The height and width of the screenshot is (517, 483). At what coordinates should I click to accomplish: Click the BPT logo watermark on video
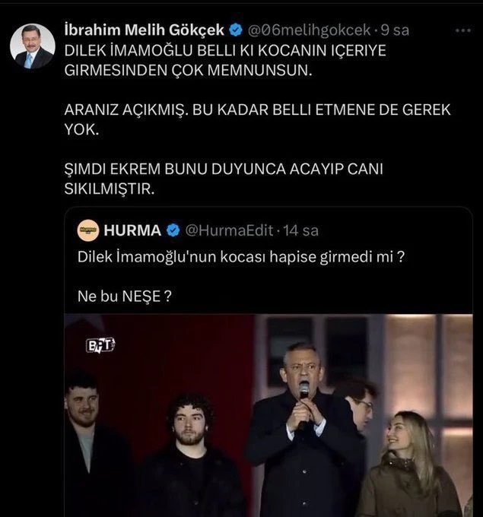click(100, 344)
